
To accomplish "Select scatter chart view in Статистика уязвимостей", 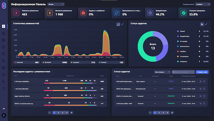I will [x=122, y=24].
